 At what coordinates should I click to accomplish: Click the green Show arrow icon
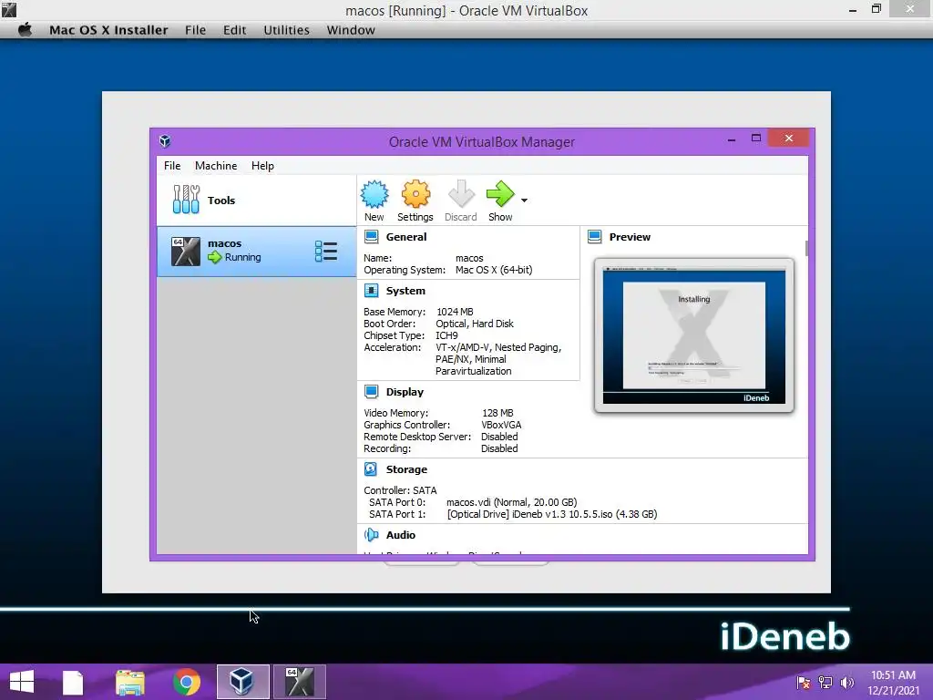click(500, 194)
